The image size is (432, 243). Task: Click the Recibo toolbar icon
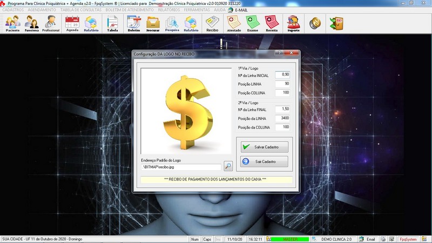(212, 23)
